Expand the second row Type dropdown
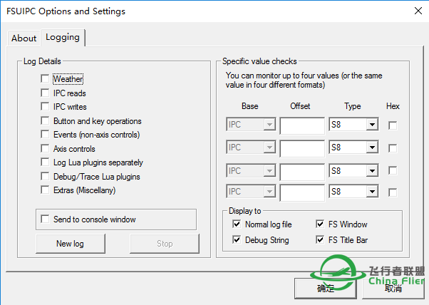This screenshot has width=429, height=305. pyautogui.click(x=371, y=148)
